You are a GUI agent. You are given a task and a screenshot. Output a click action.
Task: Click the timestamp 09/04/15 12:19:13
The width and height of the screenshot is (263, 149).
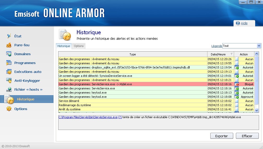(220, 72)
